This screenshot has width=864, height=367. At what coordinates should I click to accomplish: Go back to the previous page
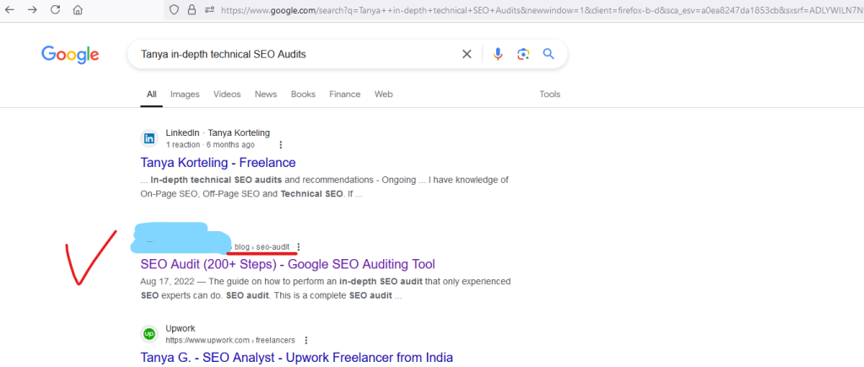click(10, 10)
